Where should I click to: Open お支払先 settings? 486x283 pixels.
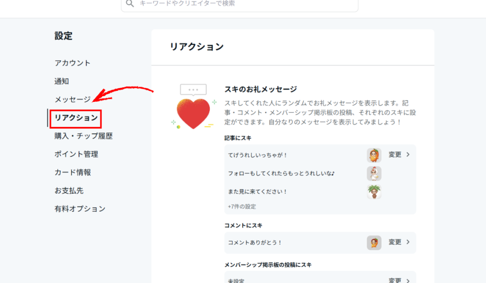click(69, 191)
